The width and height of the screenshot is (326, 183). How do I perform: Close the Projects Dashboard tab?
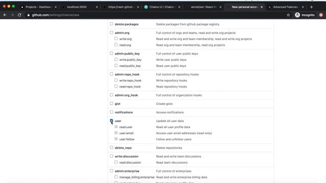coord(56,7)
